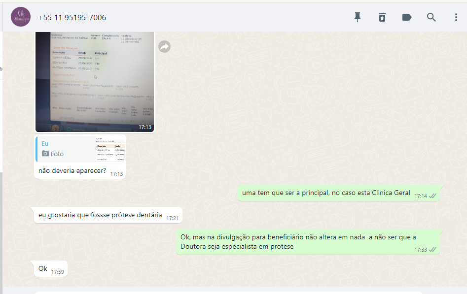Click the read receipt ticks at 17:33
This screenshot has width=467, height=294.
point(432,249)
